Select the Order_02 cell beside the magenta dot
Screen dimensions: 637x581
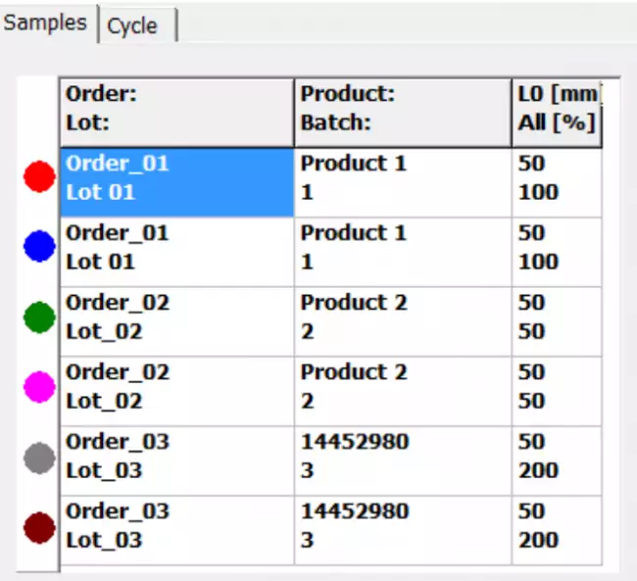coord(176,388)
